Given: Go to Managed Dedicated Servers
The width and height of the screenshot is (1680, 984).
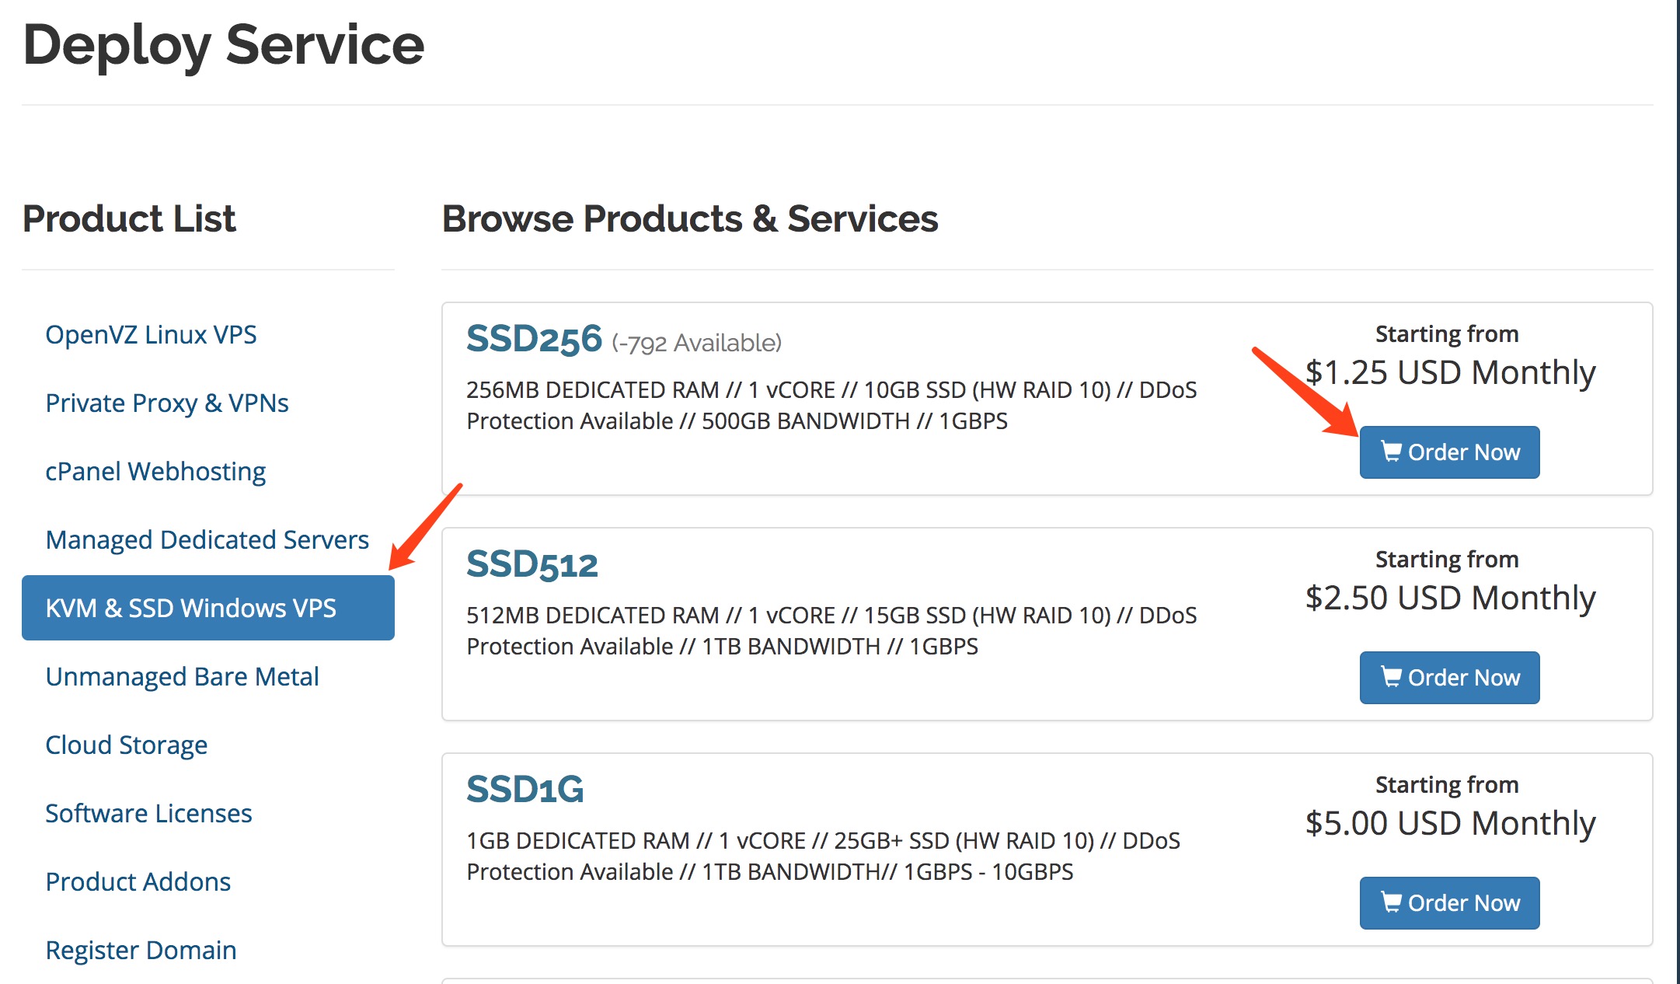Looking at the screenshot, I should click(x=207, y=539).
